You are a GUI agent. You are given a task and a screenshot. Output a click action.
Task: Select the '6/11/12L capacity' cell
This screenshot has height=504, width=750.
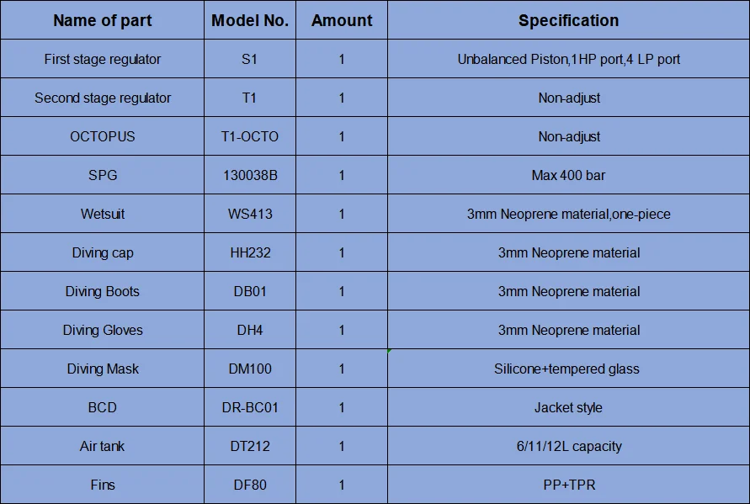point(569,446)
